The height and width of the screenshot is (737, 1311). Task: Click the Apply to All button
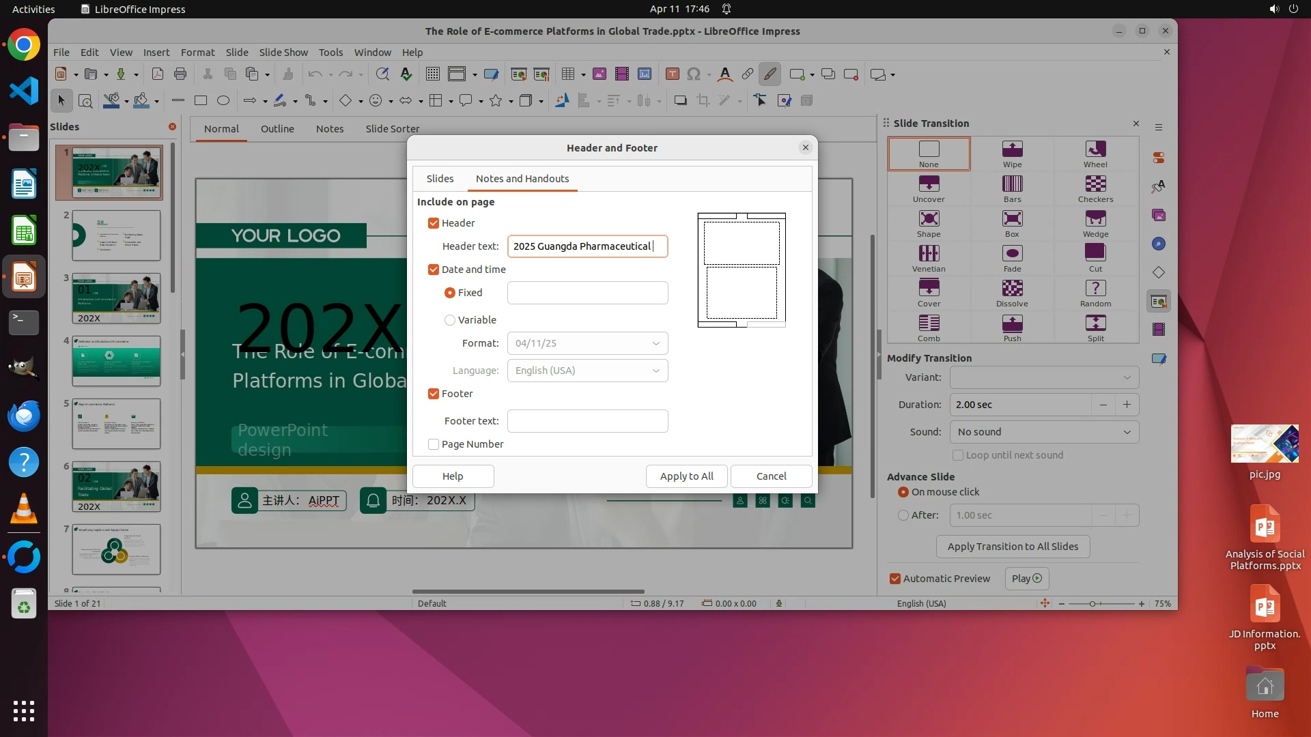[686, 476]
